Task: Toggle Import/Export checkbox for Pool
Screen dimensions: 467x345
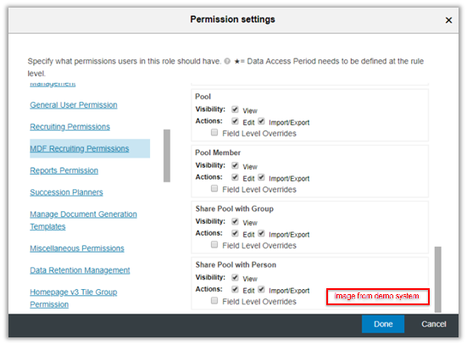Action: (261, 121)
